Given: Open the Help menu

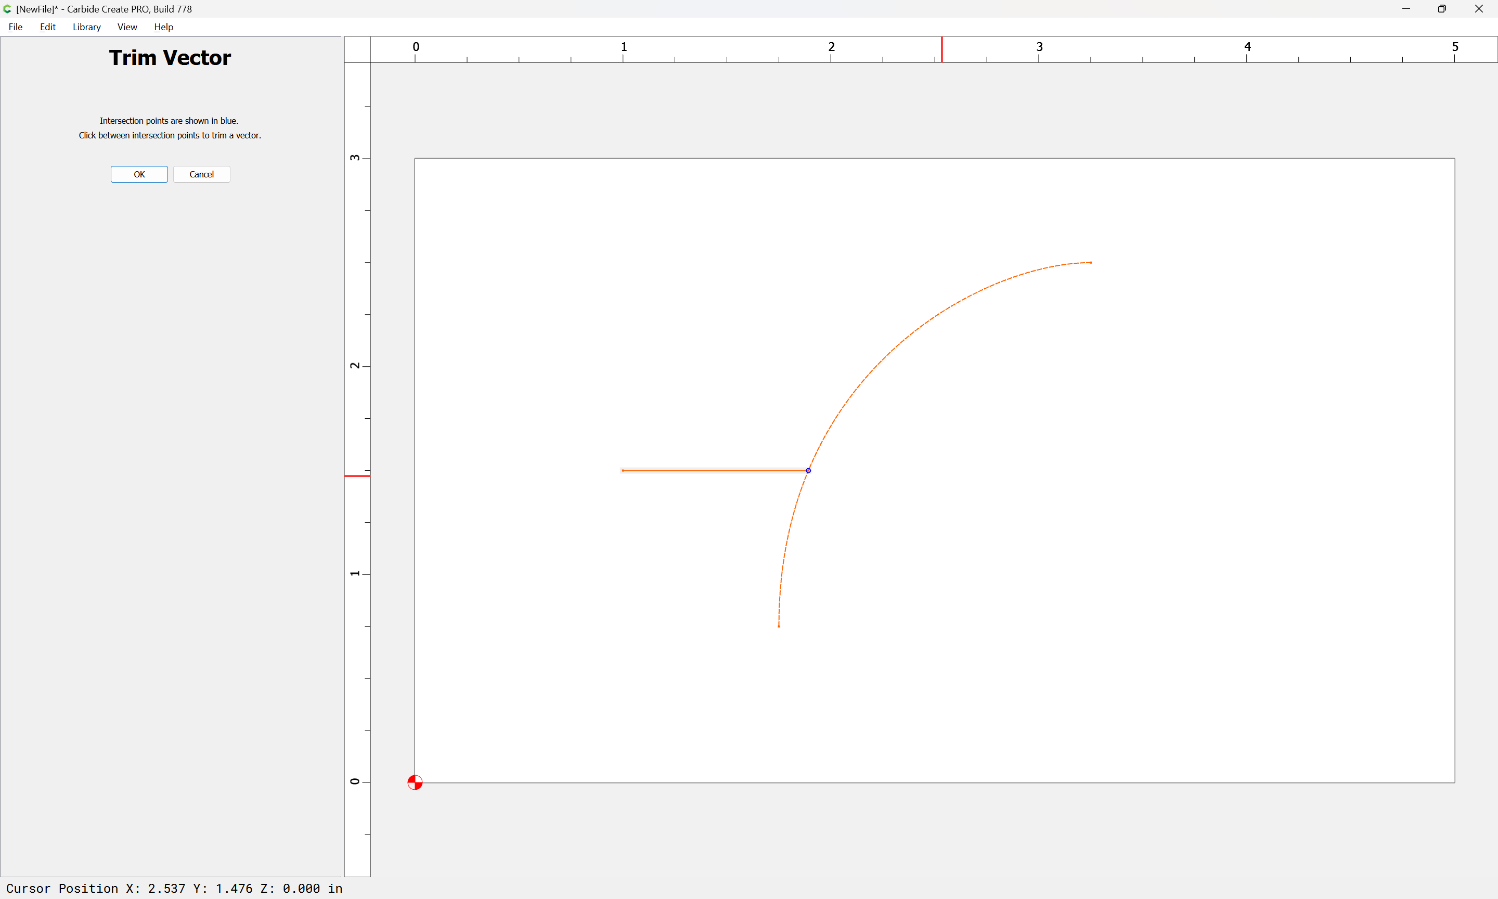Looking at the screenshot, I should (x=163, y=27).
